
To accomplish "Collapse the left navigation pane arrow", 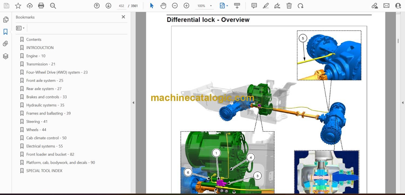I will click(133, 103).
